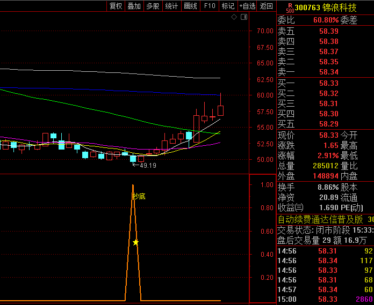The width and height of the screenshot is (374, 305).
Task: Click the 叠加 overlay button
Action: pos(134,6)
